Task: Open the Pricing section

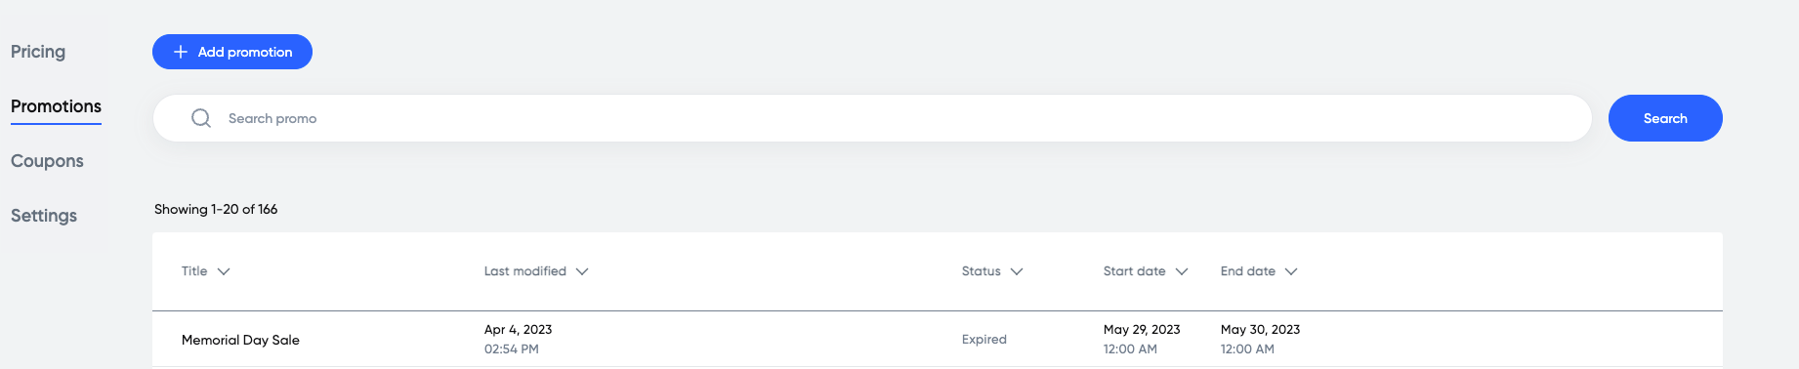Action: [38, 52]
